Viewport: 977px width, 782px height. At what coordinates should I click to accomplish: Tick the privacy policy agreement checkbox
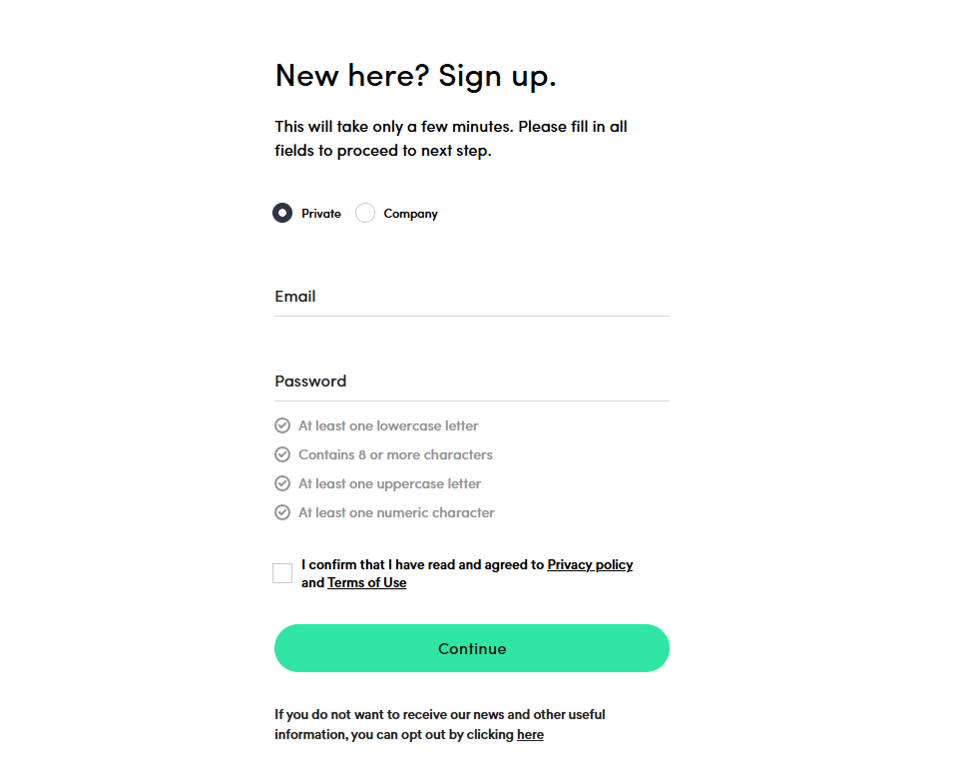click(282, 573)
